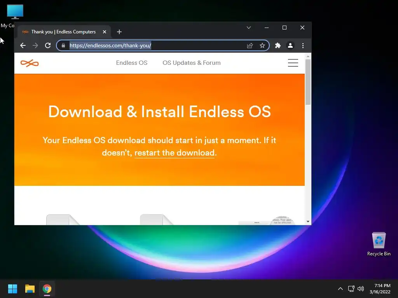Image resolution: width=398 pixels, height=298 pixels.
Task: Open the network status tray icon
Action: (351, 289)
